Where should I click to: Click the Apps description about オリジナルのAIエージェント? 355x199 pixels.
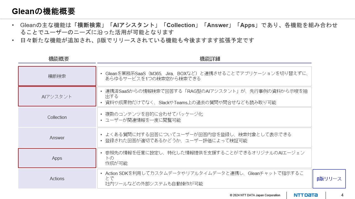click(x=204, y=155)
